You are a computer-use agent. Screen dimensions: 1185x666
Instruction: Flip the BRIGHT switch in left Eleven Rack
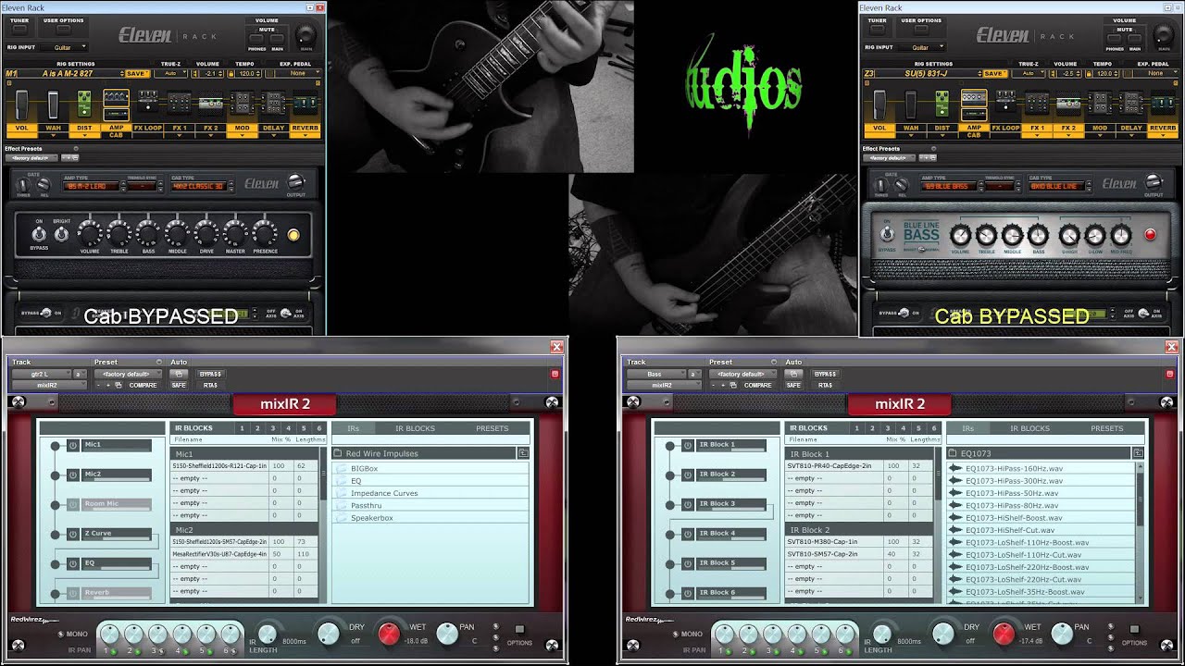[61, 233]
